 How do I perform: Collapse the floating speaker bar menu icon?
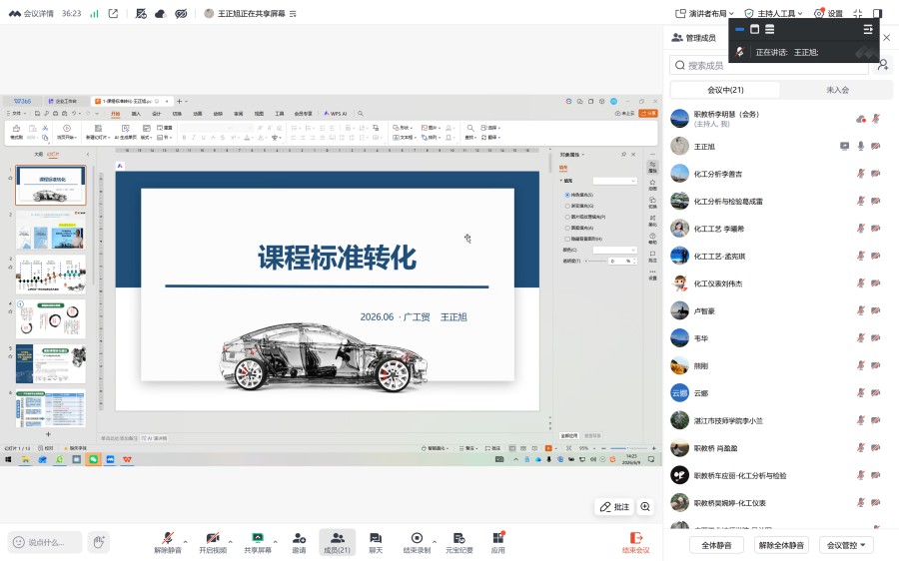pyautogui.click(x=868, y=29)
